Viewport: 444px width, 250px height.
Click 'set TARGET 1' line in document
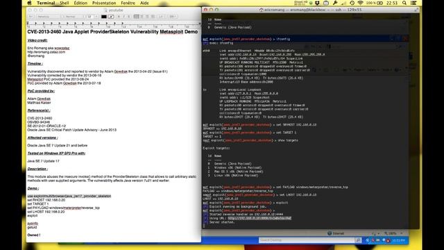click(x=38, y=203)
